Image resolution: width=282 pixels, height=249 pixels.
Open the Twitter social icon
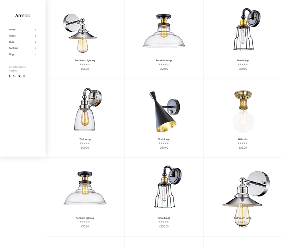pyautogui.click(x=19, y=76)
